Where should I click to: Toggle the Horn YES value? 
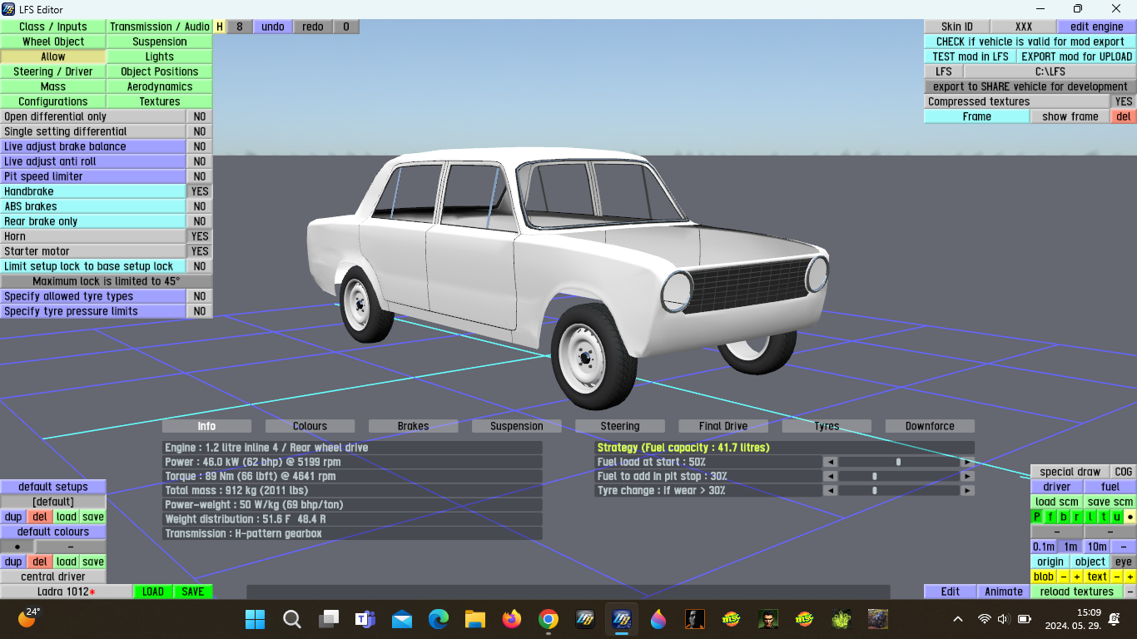click(x=200, y=236)
